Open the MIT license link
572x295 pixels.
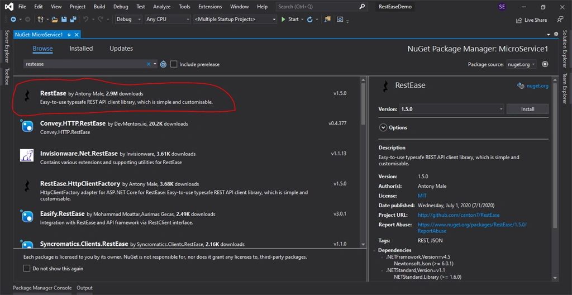click(x=422, y=196)
